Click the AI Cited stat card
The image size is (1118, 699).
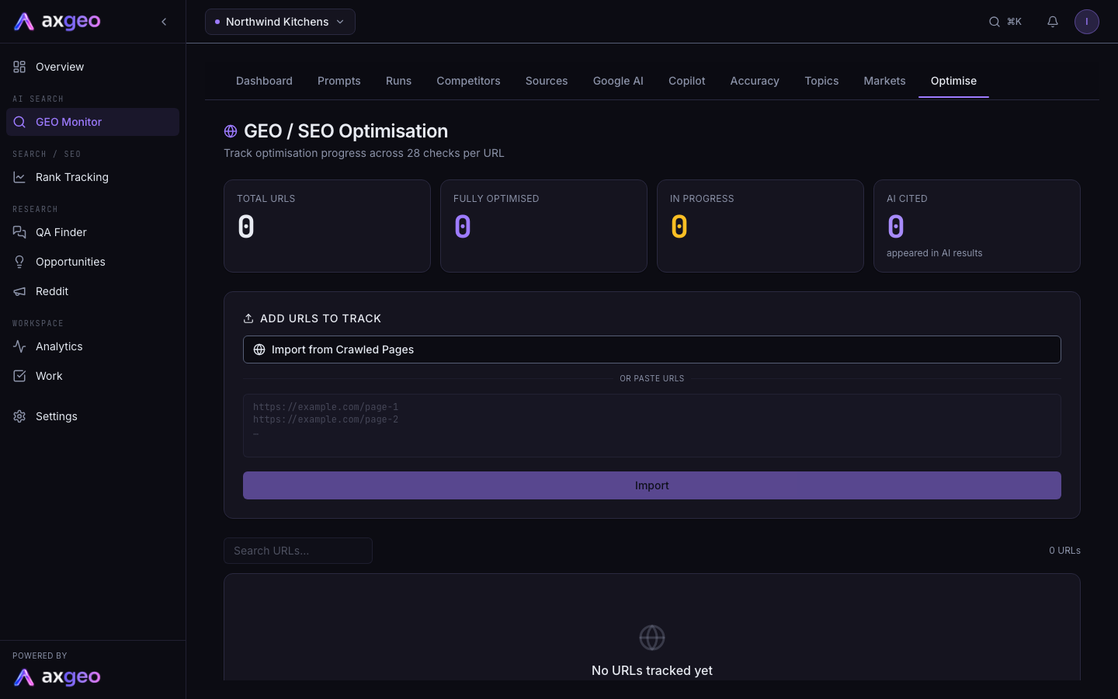click(x=977, y=226)
